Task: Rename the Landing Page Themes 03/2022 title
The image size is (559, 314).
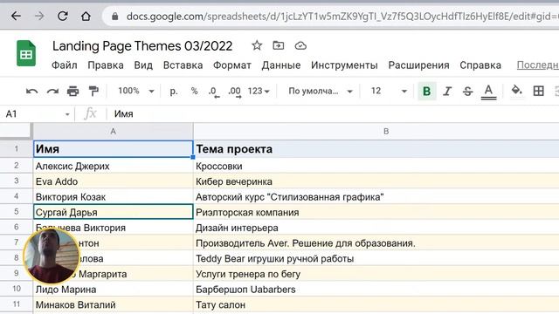Action: (142, 46)
